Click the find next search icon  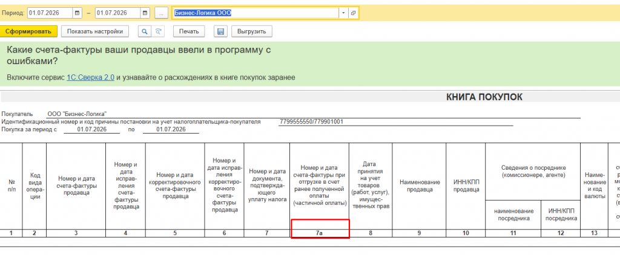tap(158, 31)
